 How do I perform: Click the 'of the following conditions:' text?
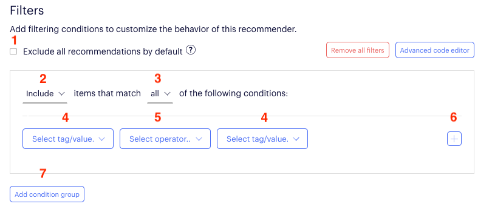(233, 93)
